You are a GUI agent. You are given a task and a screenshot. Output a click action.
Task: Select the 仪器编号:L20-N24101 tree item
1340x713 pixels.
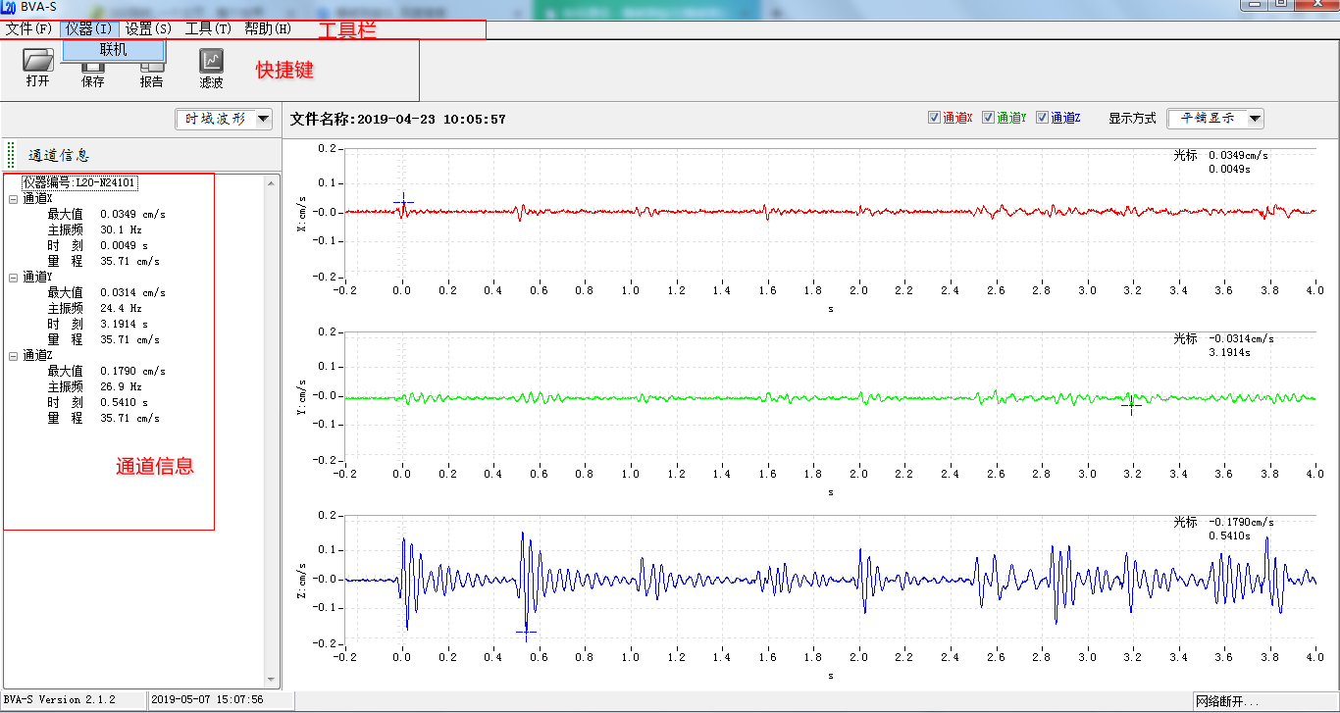pyautogui.click(x=79, y=182)
